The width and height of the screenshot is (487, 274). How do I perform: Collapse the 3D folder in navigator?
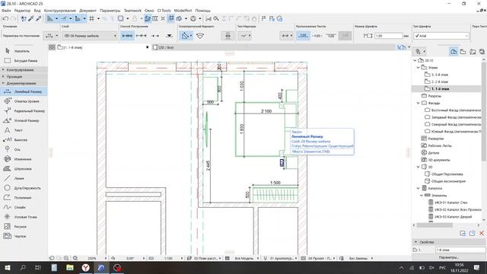point(418,167)
